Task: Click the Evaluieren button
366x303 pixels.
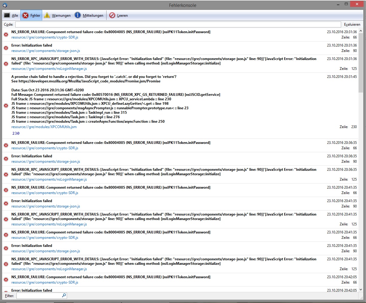Action: coord(352,24)
